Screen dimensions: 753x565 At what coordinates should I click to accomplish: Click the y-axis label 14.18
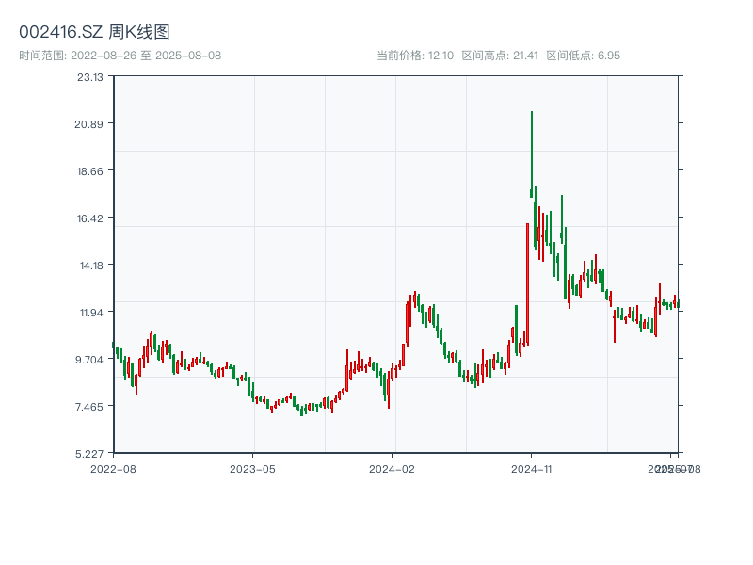tap(91, 266)
